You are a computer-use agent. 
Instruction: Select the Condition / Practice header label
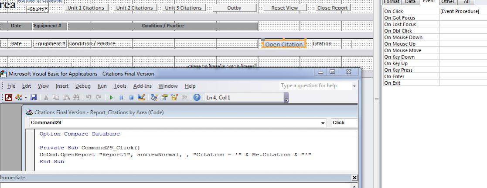click(x=163, y=26)
